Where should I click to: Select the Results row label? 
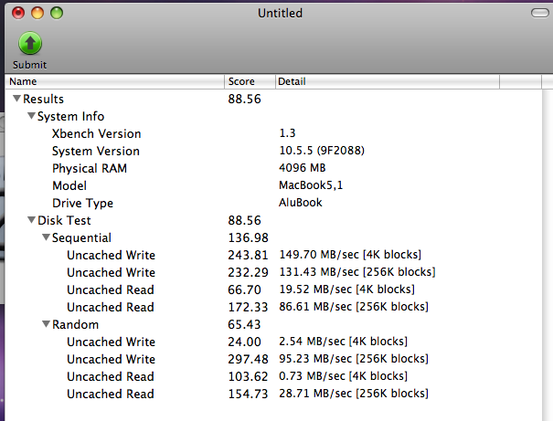coord(43,99)
